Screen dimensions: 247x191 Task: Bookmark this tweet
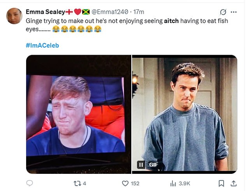coord(221,183)
